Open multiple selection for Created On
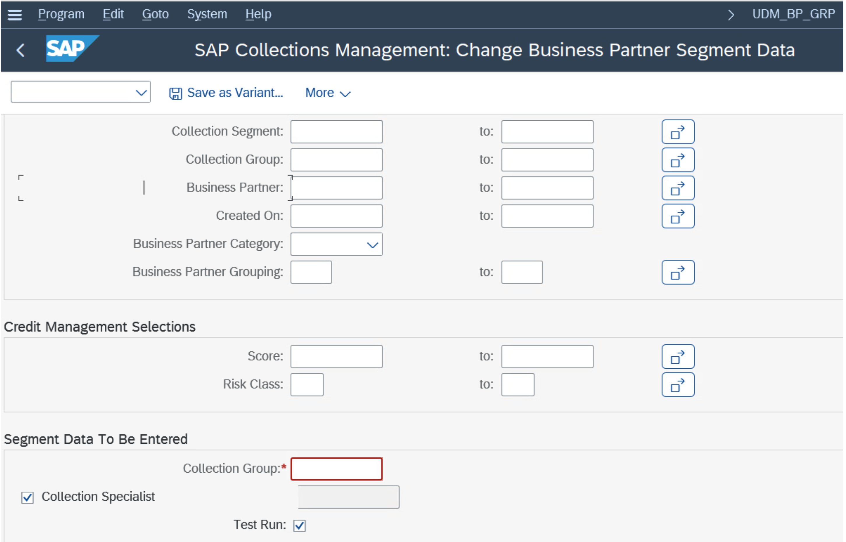The image size is (846, 542). pos(678,216)
